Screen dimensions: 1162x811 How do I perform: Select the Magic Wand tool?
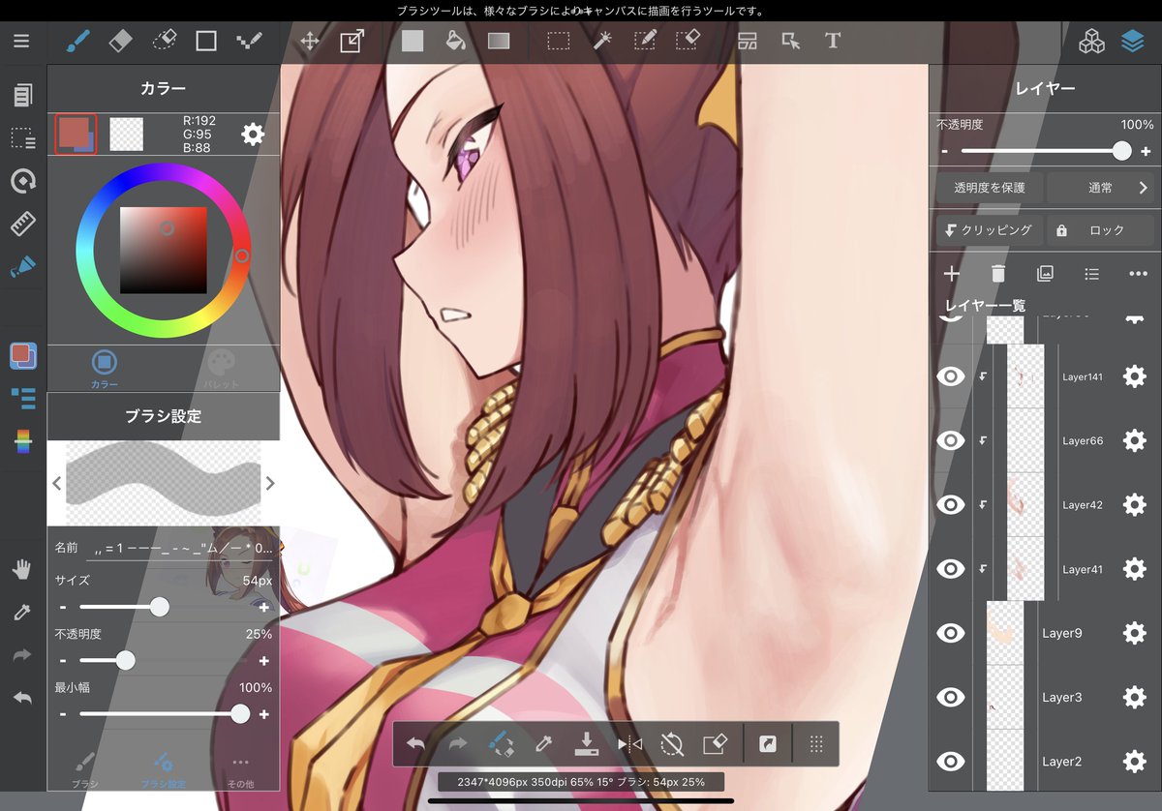coord(601,41)
